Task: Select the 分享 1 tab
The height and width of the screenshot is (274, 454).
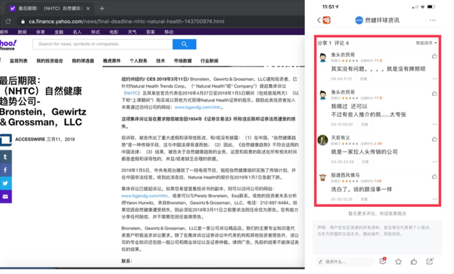Action: pyautogui.click(x=324, y=43)
